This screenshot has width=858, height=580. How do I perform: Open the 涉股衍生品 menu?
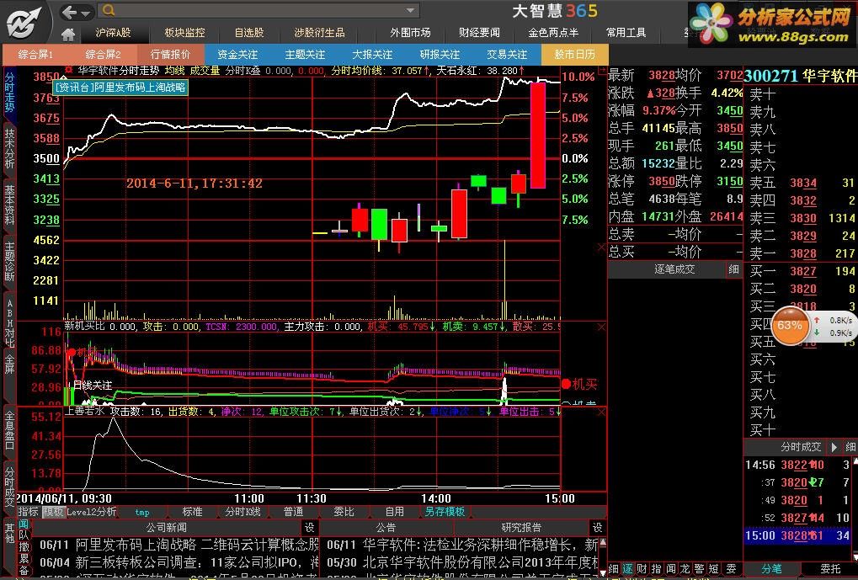(x=320, y=33)
